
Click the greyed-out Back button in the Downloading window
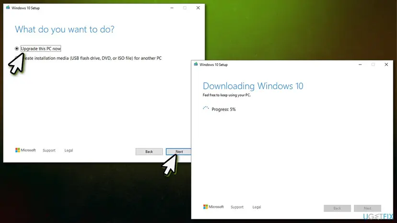click(x=337, y=208)
